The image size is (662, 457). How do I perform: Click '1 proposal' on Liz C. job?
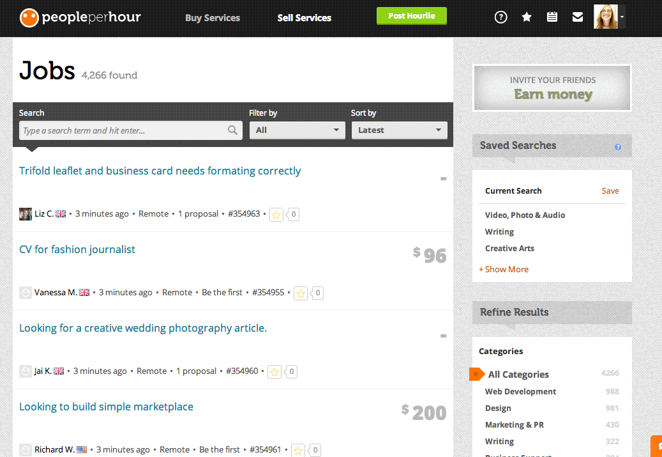coord(198,214)
